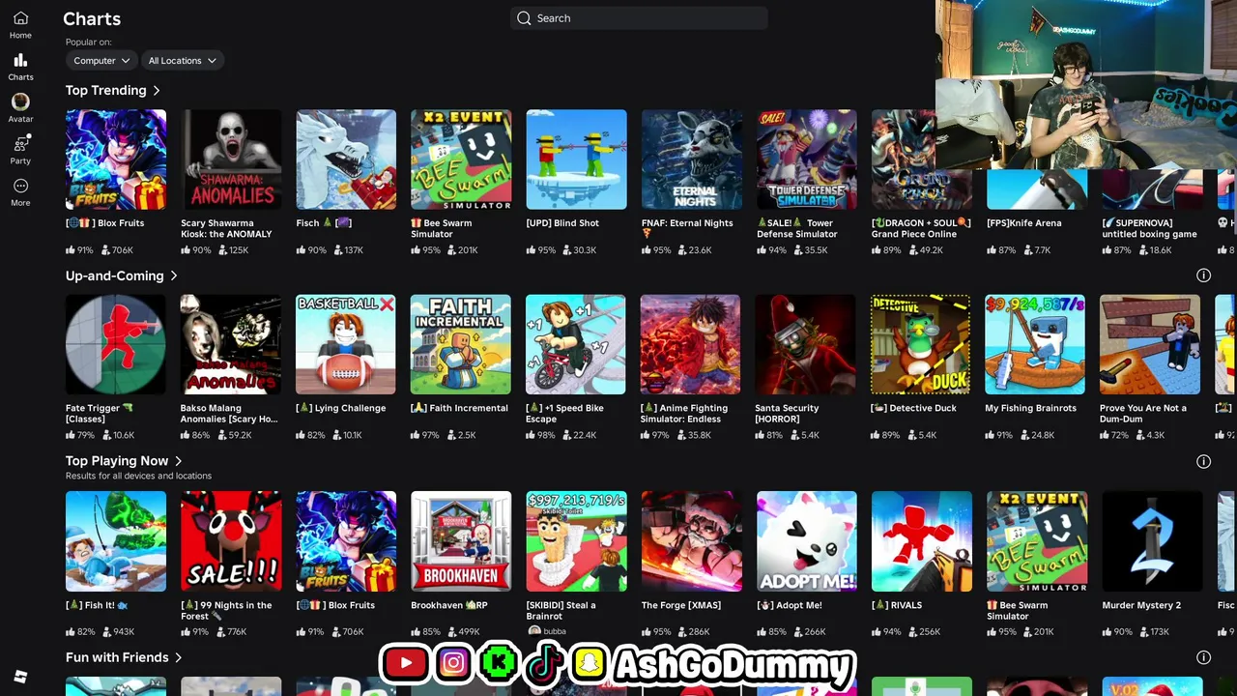Image resolution: width=1237 pixels, height=696 pixels.
Task: Expand the Top Playing Now section chevron
Action: tap(179, 461)
